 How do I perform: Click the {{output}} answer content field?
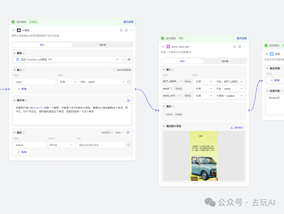[x=275, y=105]
